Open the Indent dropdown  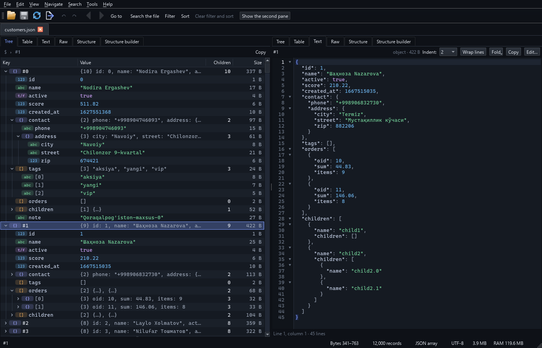(448, 52)
